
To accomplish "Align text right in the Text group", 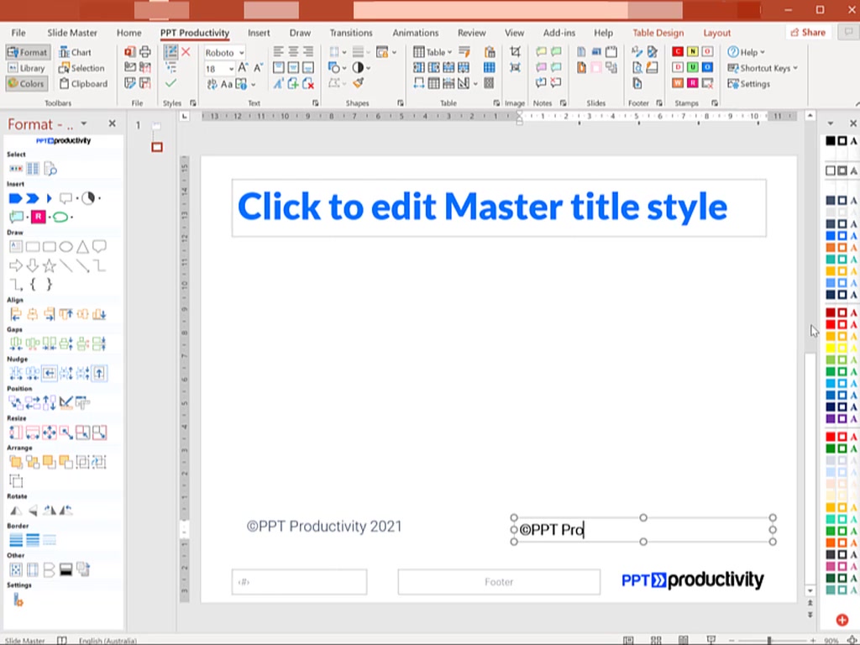I will (x=308, y=51).
